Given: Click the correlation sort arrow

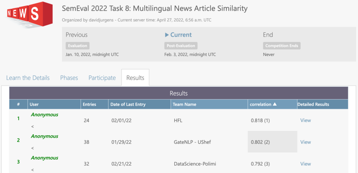Looking at the screenshot, I should [274, 104].
